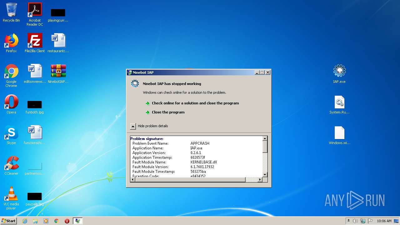Click the 'Problem signature:' heading
This screenshot has height=225, width=400.
pyautogui.click(x=147, y=139)
